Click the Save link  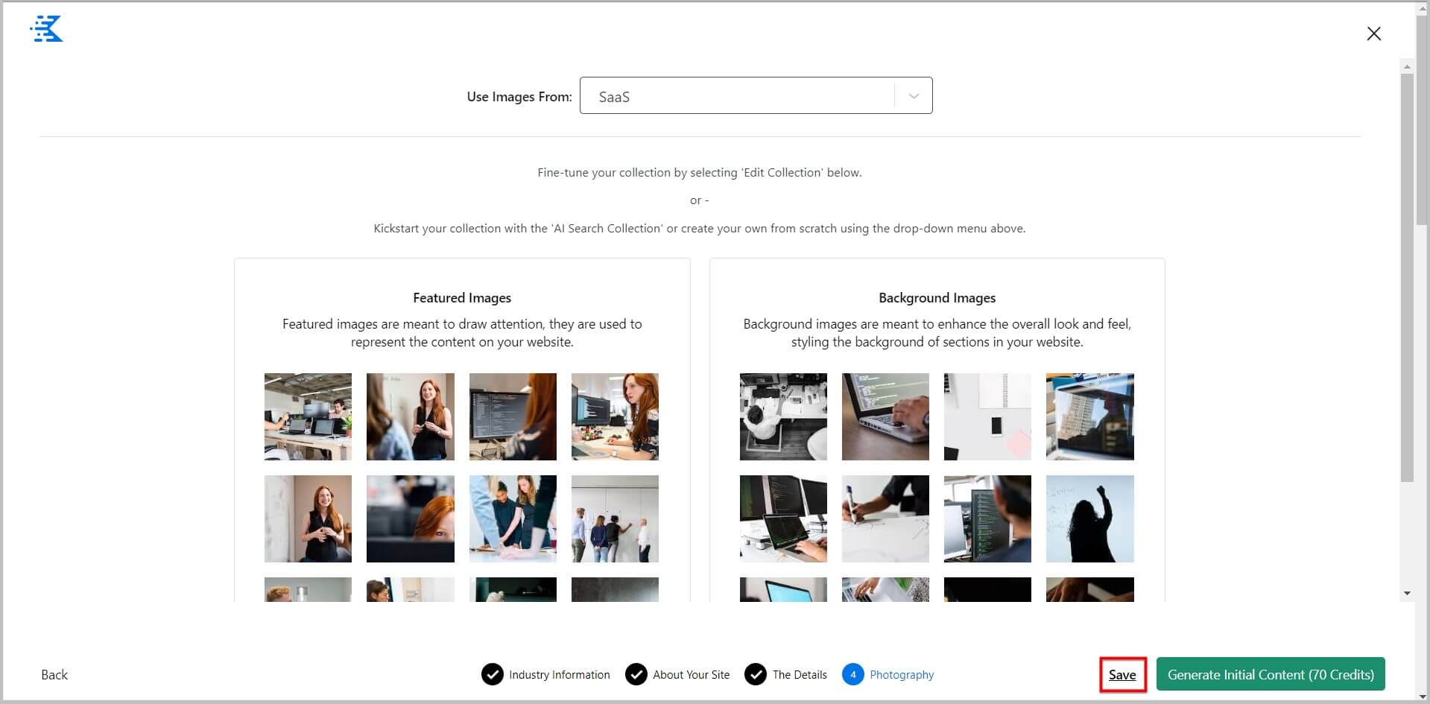[x=1121, y=675]
